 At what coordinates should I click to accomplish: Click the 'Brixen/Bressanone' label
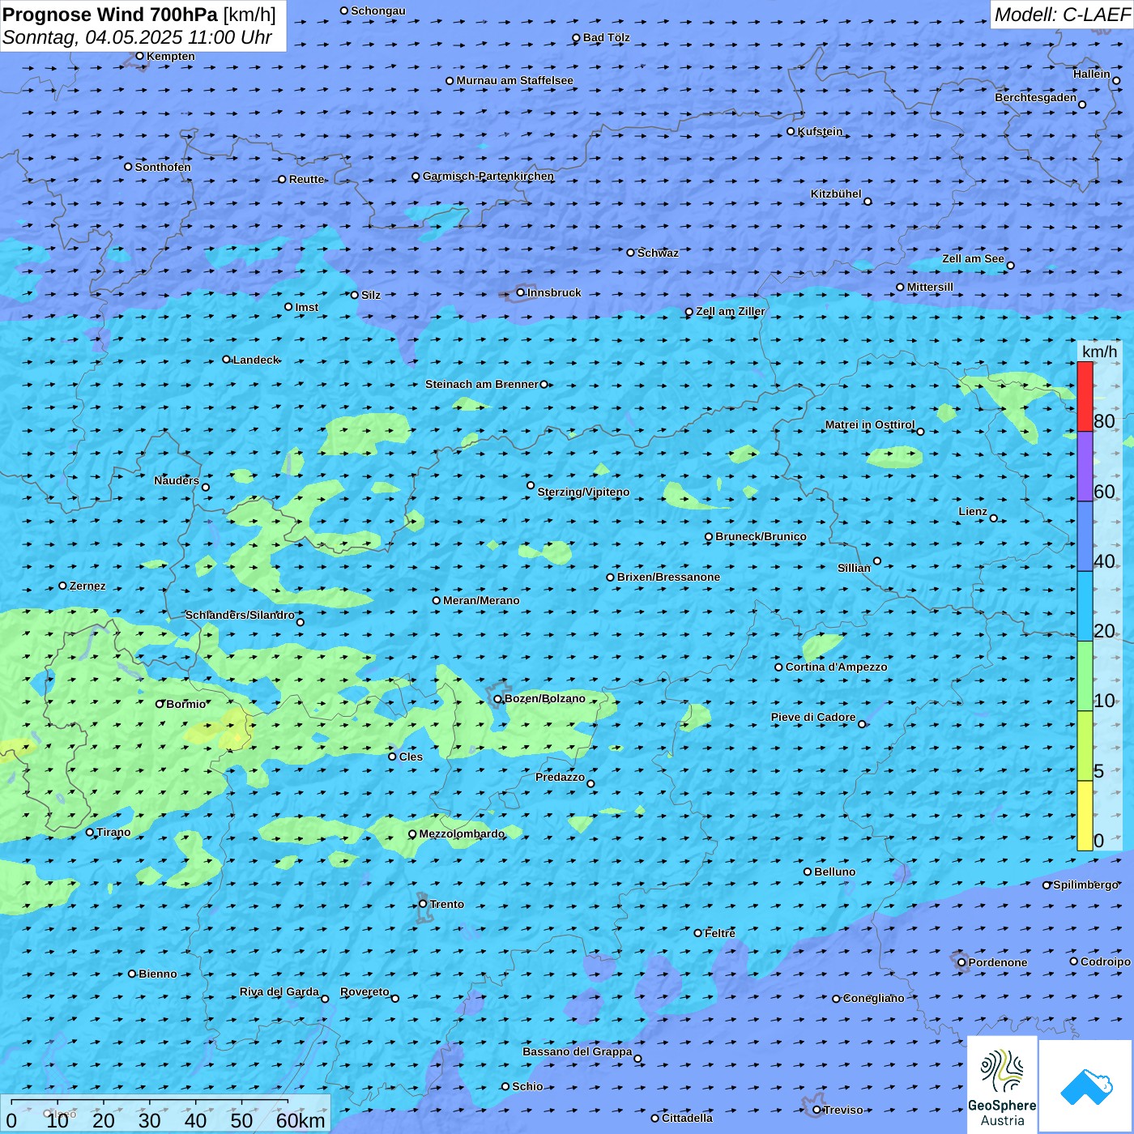pyautogui.click(x=668, y=577)
